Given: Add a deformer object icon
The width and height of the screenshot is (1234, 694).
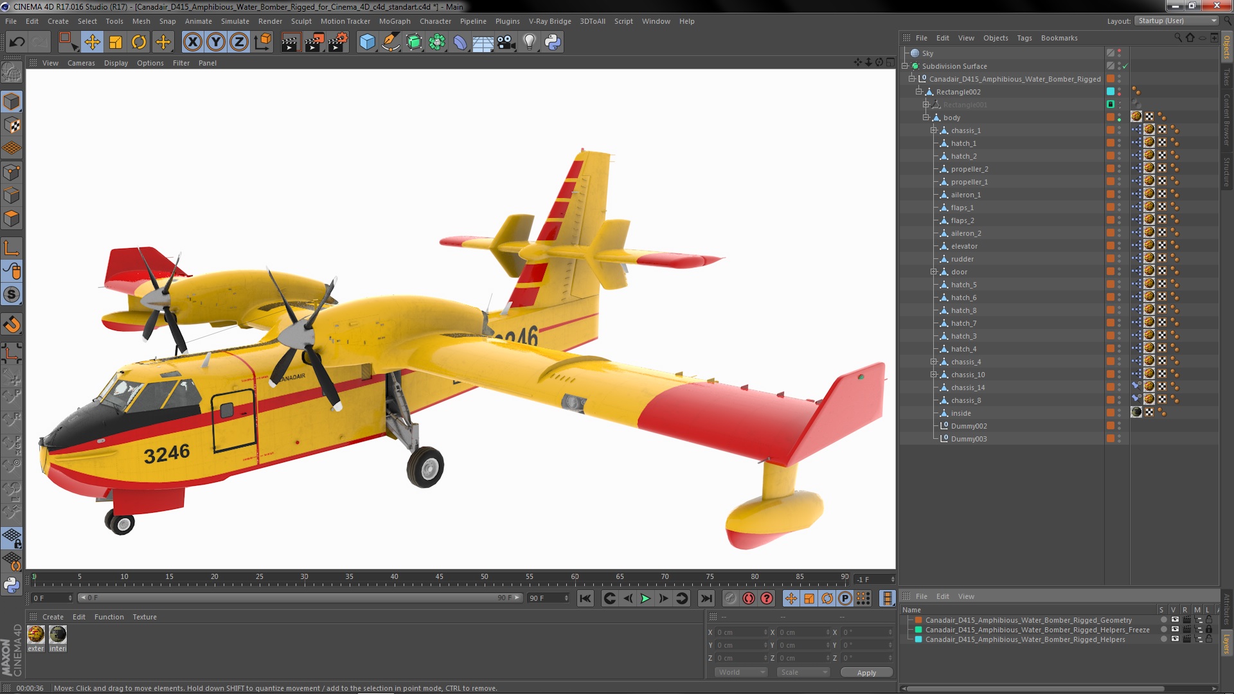Looking at the screenshot, I should coord(460,42).
